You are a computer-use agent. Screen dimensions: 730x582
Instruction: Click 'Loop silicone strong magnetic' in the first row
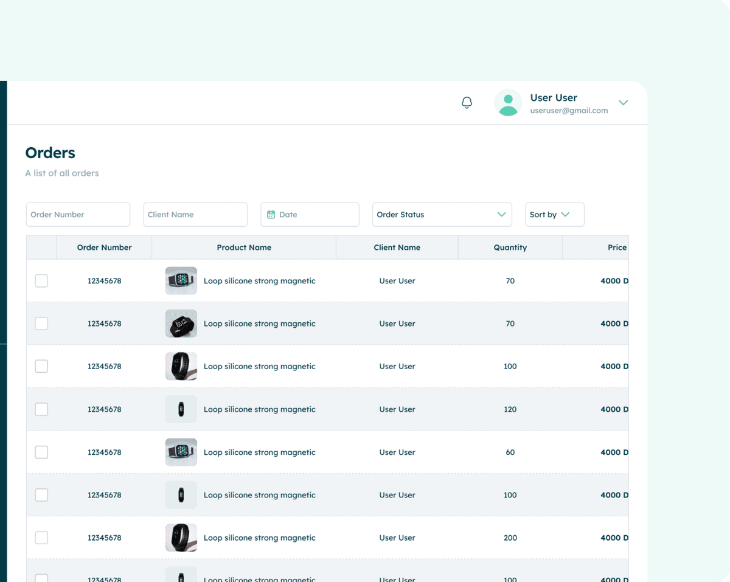[260, 280]
